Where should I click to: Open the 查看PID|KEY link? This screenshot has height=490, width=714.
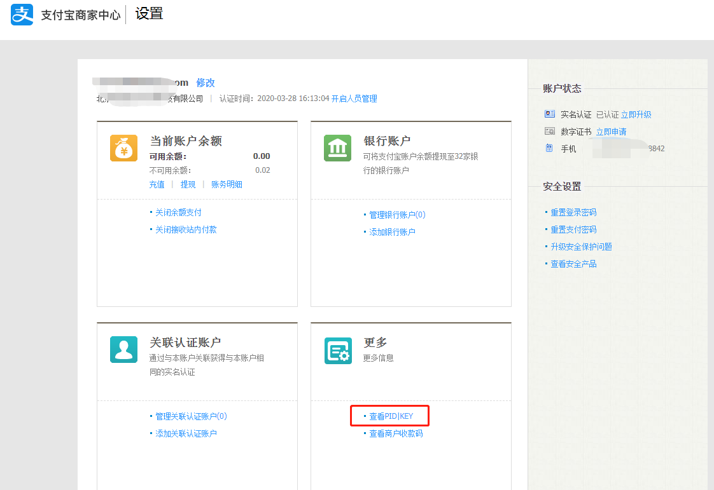pos(391,416)
